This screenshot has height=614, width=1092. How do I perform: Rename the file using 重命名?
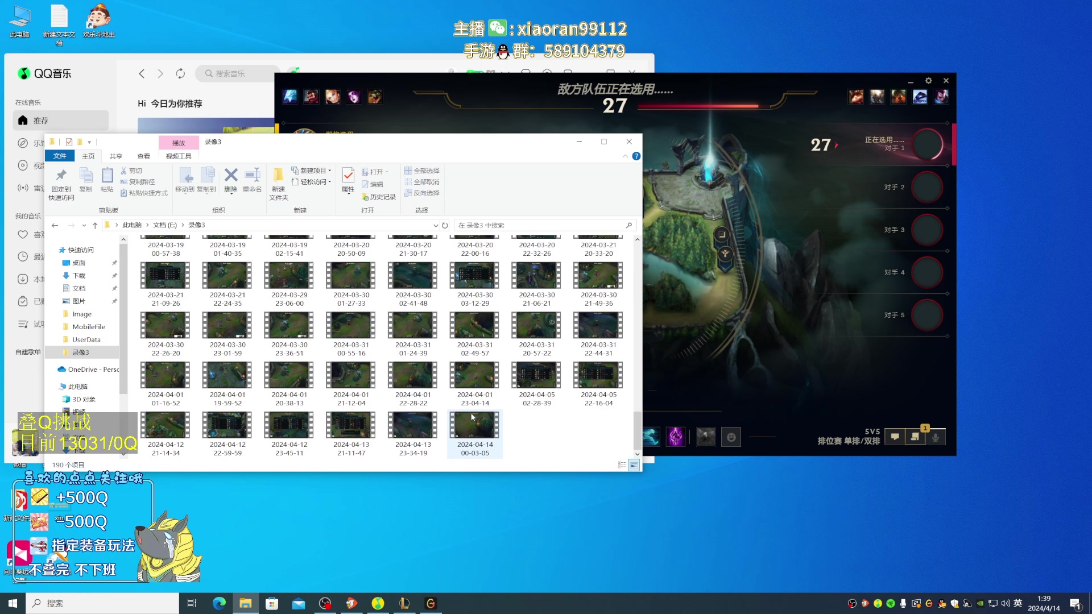click(252, 180)
